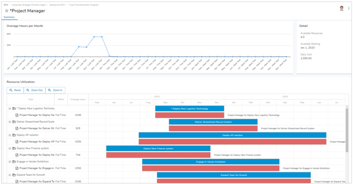
Task: Click the 744 overage hours value
Action: click(x=78, y=155)
